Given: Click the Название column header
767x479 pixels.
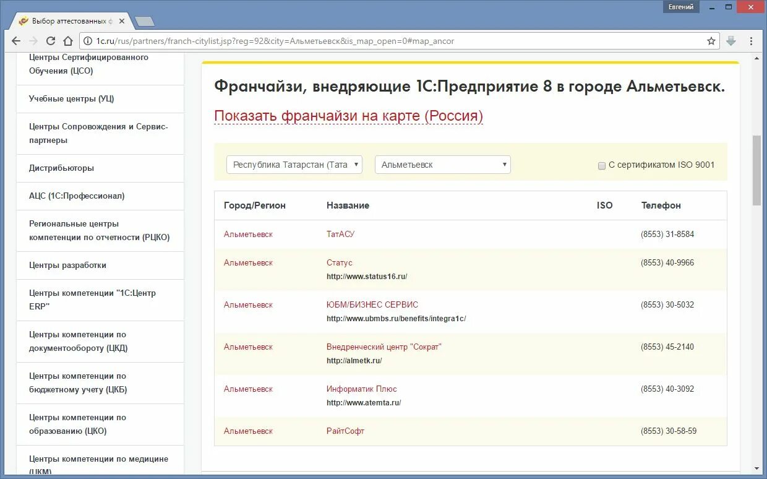Looking at the screenshot, I should [348, 205].
